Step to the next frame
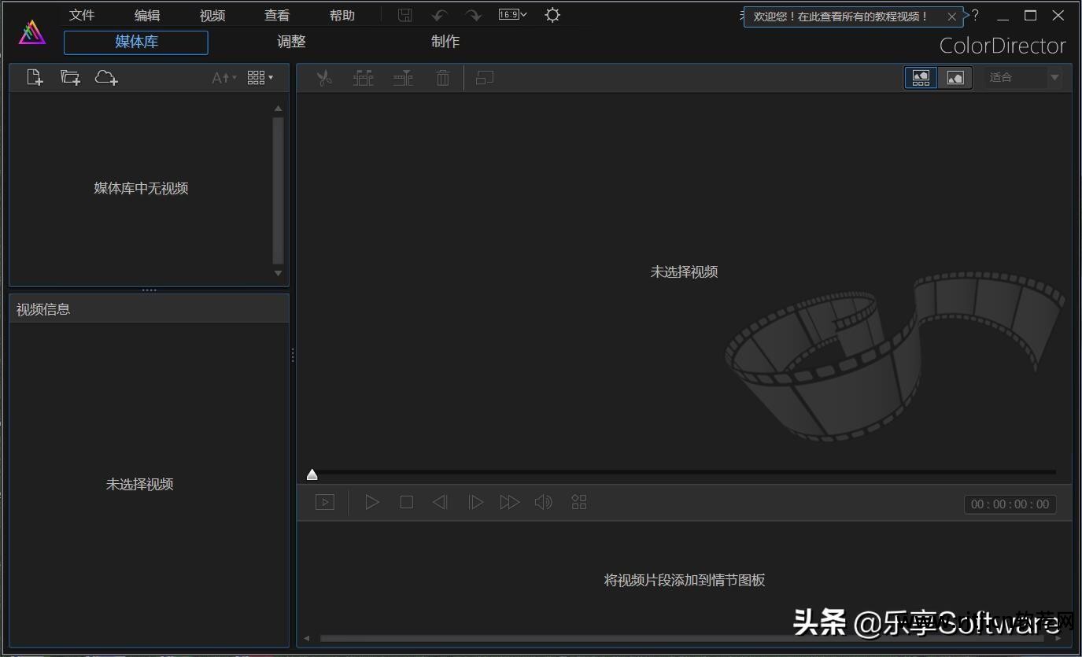Screen dimensions: 1082x657 (x=475, y=502)
